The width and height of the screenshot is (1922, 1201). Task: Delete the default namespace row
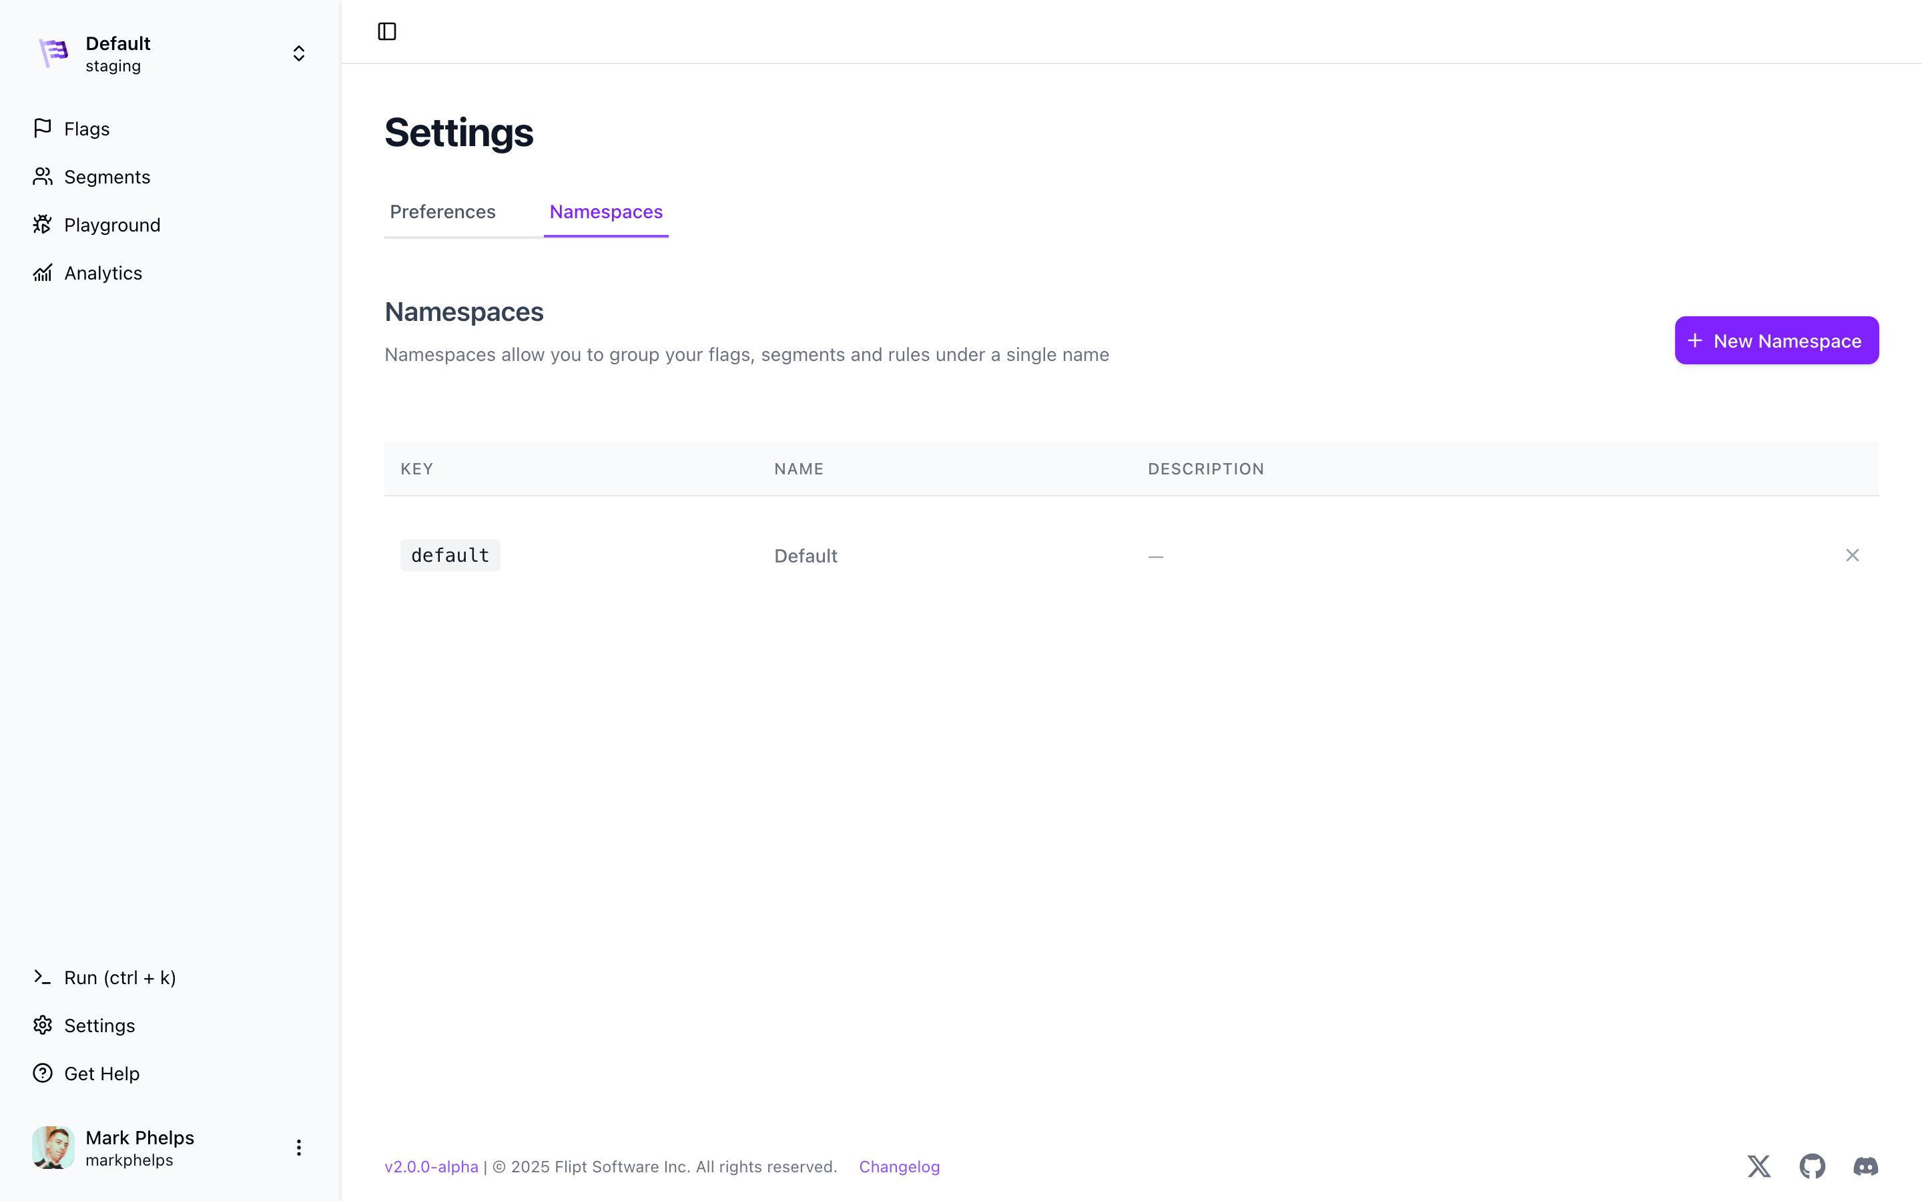(1851, 555)
